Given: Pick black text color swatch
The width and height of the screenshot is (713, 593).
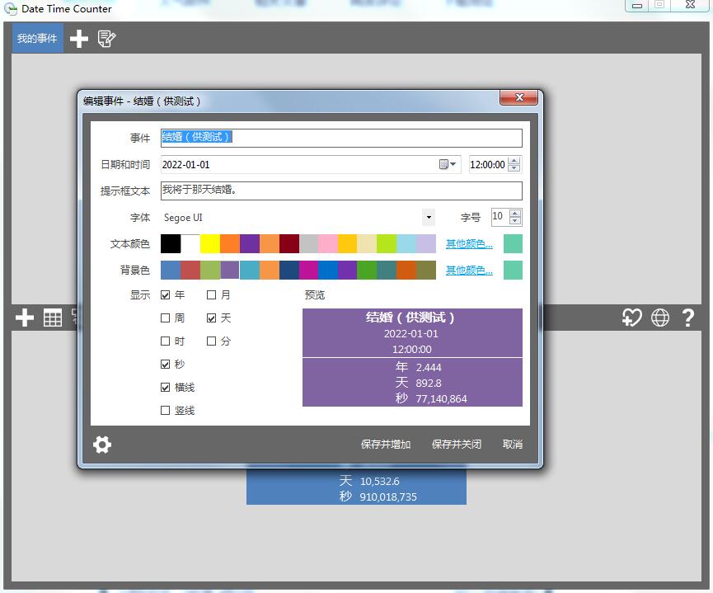Looking at the screenshot, I should click(x=171, y=244).
